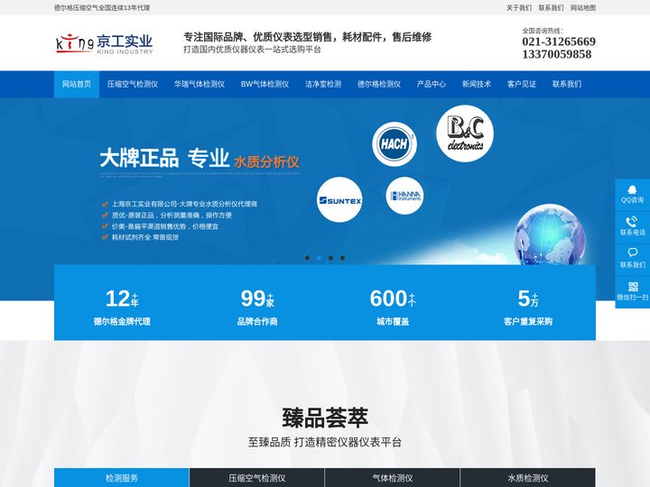
Task: Click the QQ咨询 penguin icon
Action: point(632,189)
